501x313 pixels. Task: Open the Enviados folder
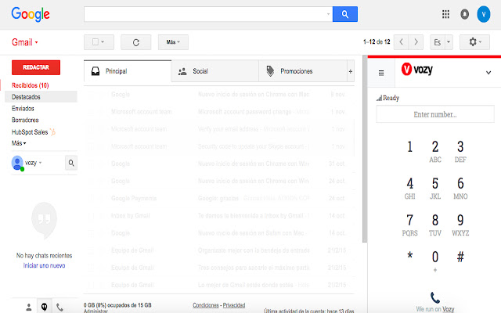(x=23, y=109)
